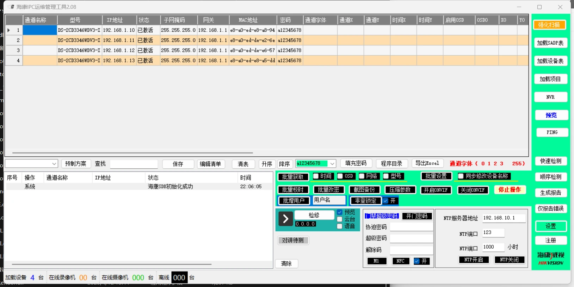Uncheck the 开 box next to 非登锁定

(385, 201)
